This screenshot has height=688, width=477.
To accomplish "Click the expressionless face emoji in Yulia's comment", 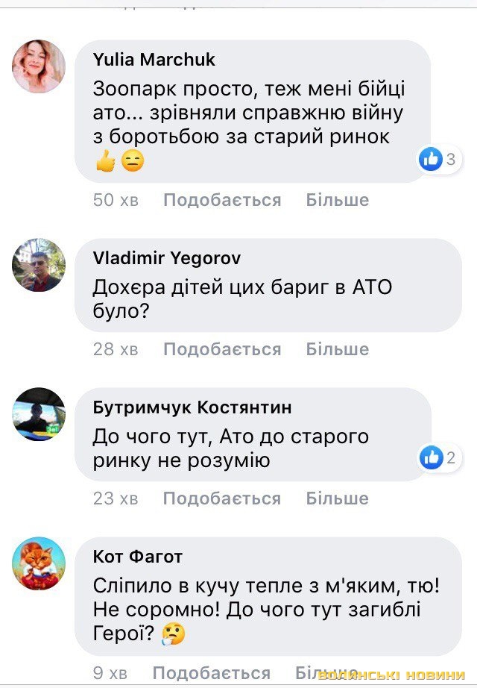I will tap(133, 160).
